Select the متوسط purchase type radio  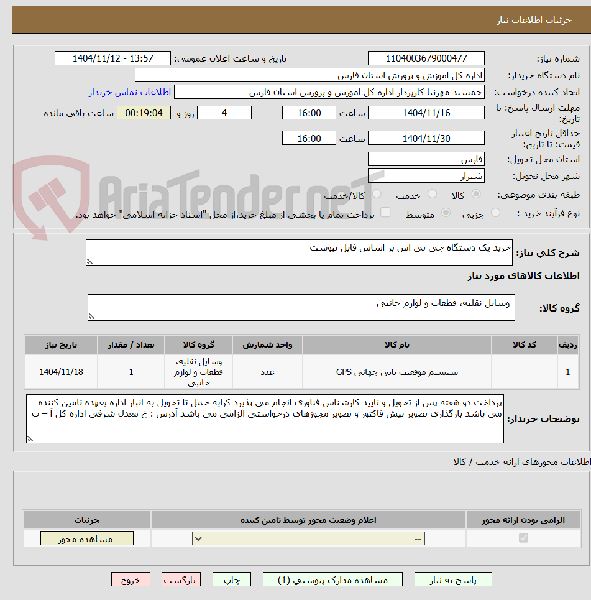click(446, 213)
